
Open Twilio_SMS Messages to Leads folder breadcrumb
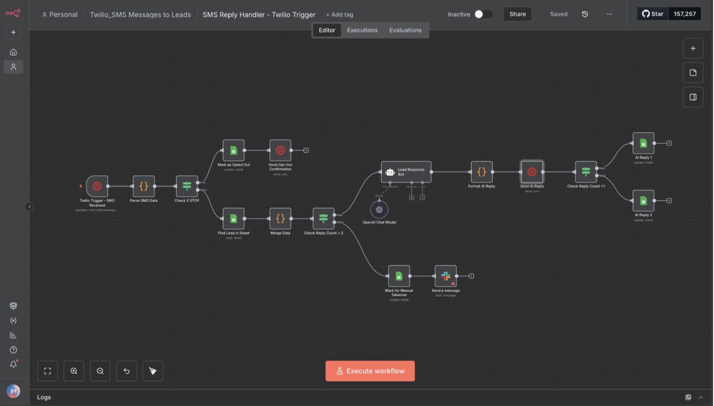pos(140,15)
